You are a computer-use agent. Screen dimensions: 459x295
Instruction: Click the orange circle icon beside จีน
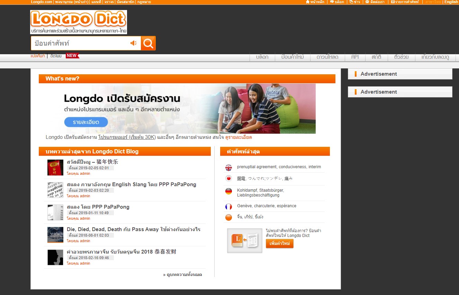point(228,218)
